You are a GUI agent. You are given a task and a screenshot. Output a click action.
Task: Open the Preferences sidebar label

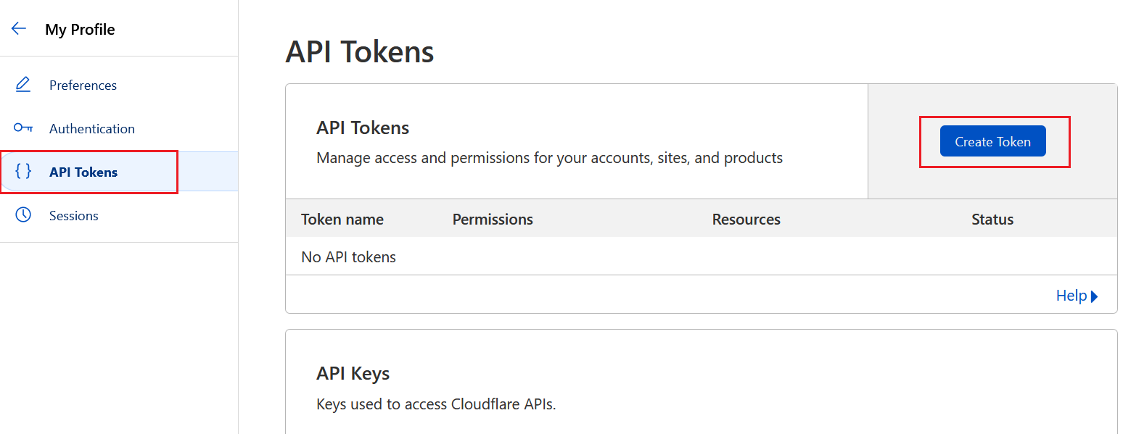[83, 85]
